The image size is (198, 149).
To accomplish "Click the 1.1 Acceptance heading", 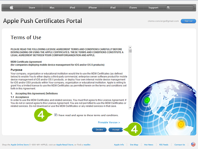I will (20, 97).
